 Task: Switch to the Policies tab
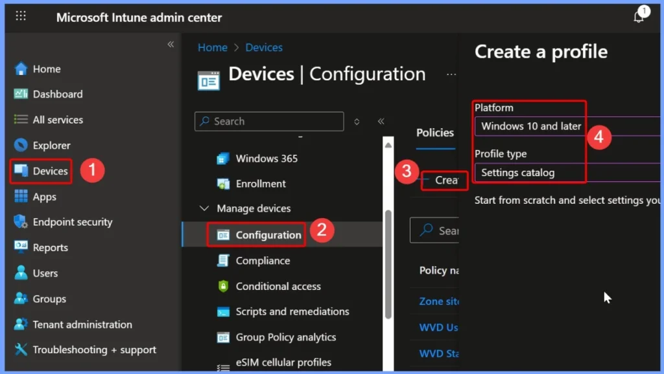(x=434, y=133)
